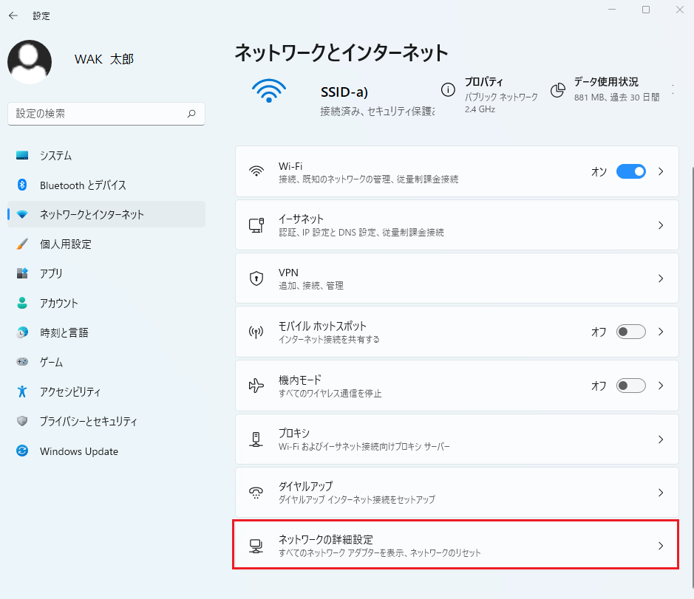
Task: Click the プロパティ info circle icon
Action: 448,90
